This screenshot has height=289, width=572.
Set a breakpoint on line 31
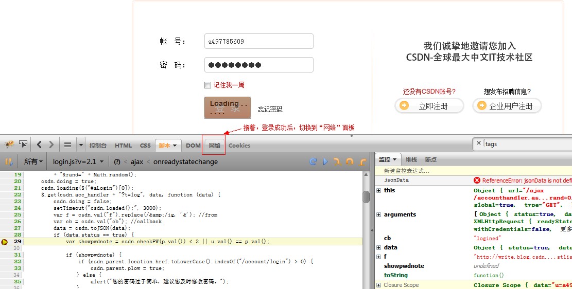point(18,255)
